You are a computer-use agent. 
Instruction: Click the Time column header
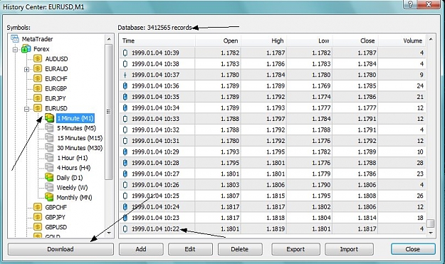157,41
